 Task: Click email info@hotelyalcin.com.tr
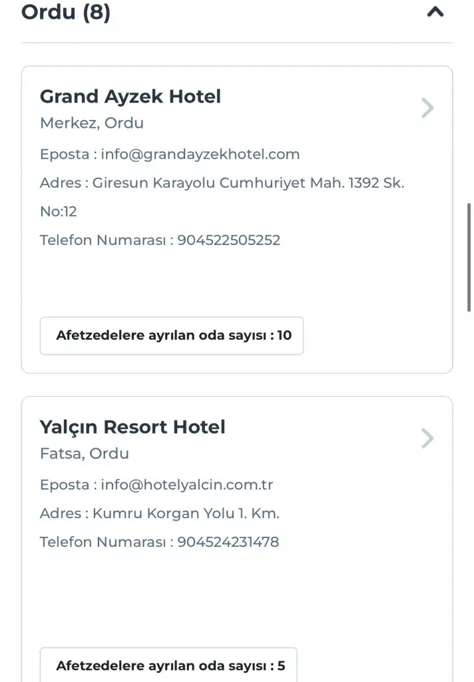point(187,485)
